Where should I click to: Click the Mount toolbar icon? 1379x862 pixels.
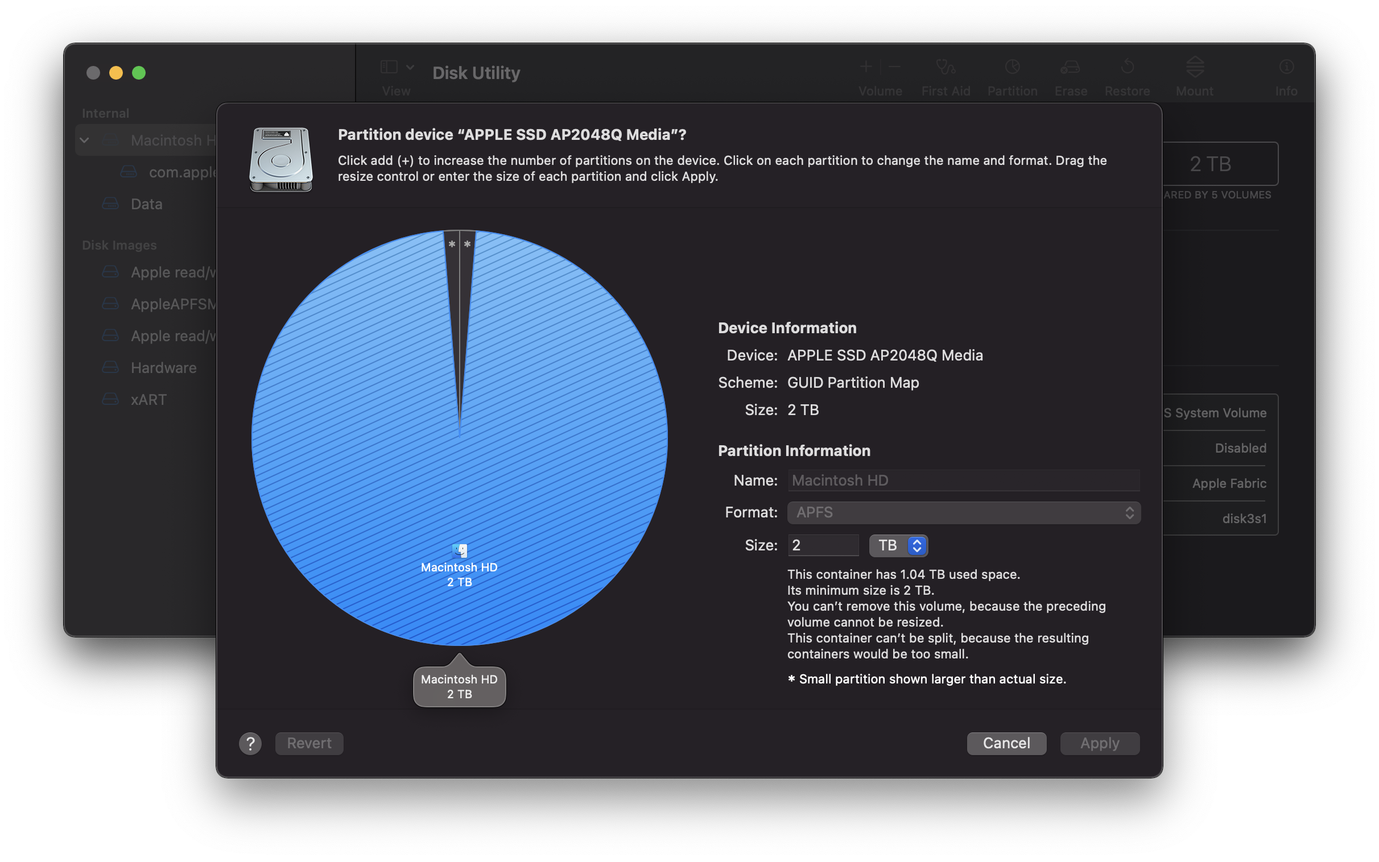click(1195, 67)
